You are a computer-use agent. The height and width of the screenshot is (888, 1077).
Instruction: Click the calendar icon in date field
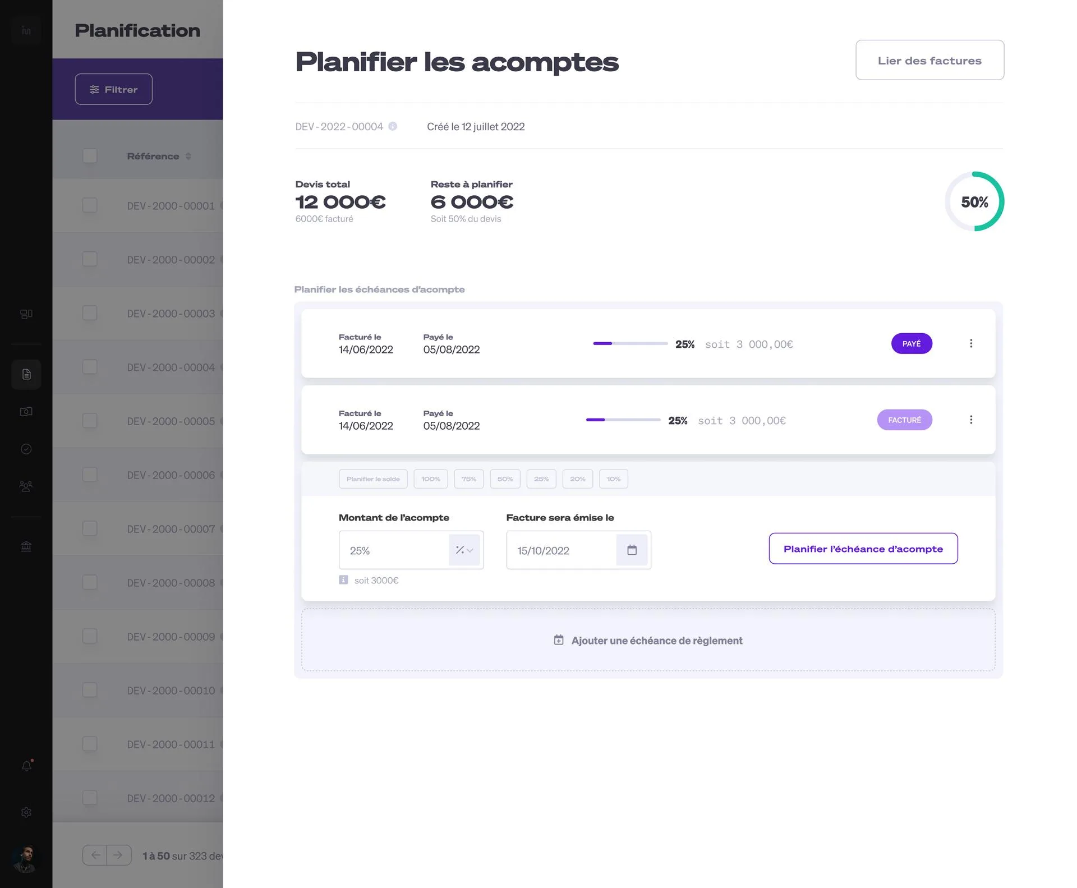[x=632, y=550]
